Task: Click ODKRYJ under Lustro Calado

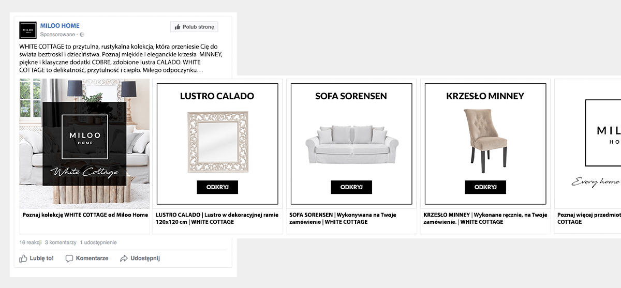Action: 217,187
